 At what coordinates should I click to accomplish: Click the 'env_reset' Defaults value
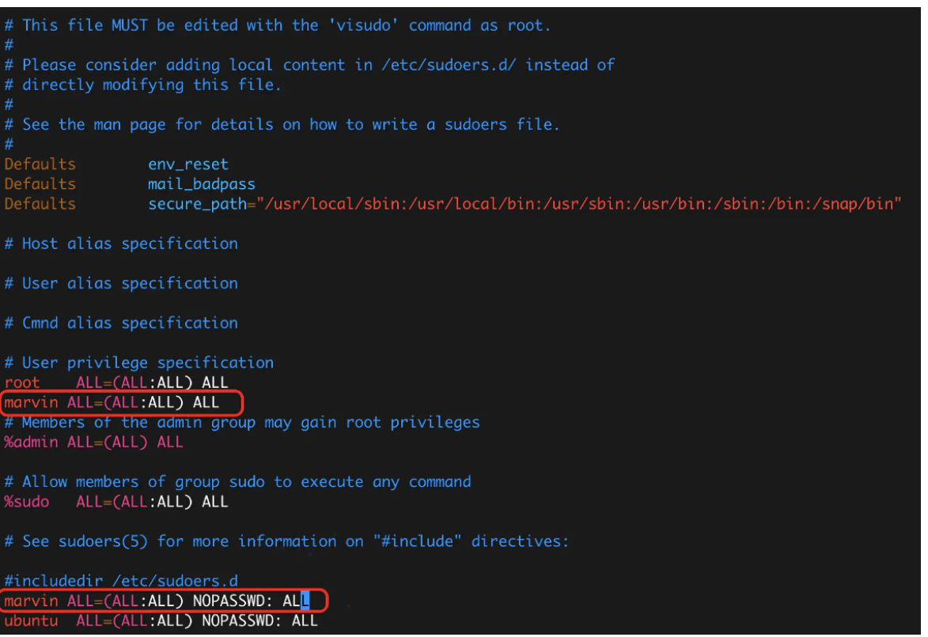tap(187, 164)
